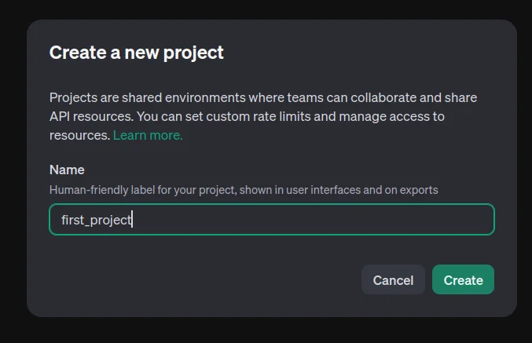Open the Learn more link
The width and height of the screenshot is (532, 343).
pos(148,135)
